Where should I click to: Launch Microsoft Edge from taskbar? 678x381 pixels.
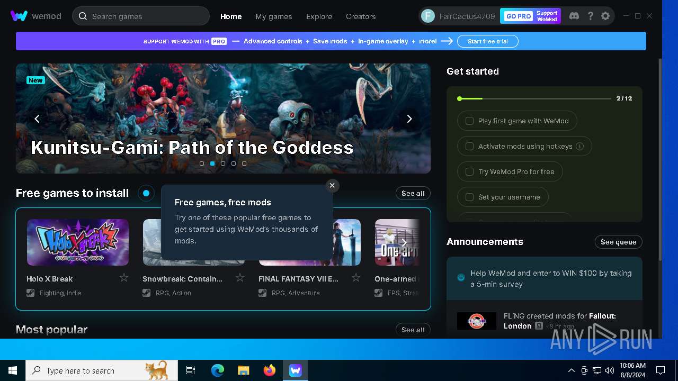coord(218,370)
